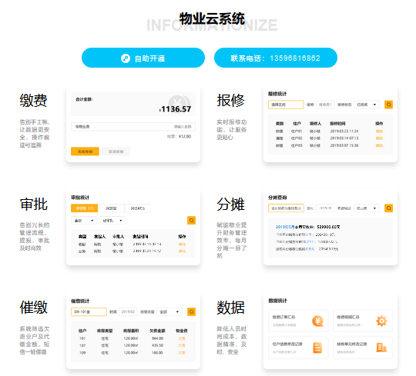The width and height of the screenshot is (416, 376).
Task: Click the 欠费 link in row 107
Action: tap(182, 345)
